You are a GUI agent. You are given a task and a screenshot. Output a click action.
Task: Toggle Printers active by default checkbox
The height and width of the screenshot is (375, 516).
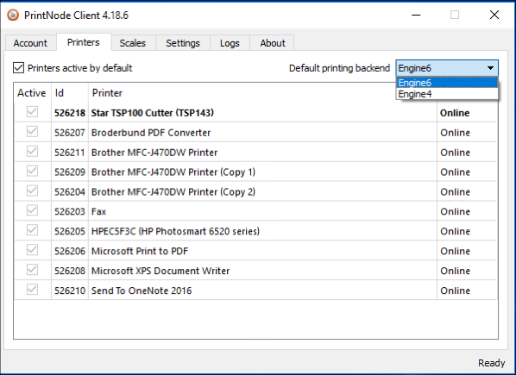point(18,68)
